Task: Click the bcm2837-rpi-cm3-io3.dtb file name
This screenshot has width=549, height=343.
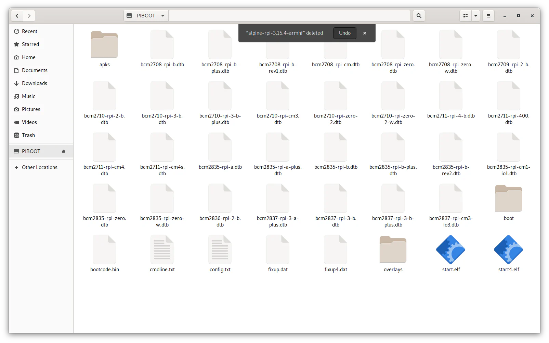Action: 451,221
